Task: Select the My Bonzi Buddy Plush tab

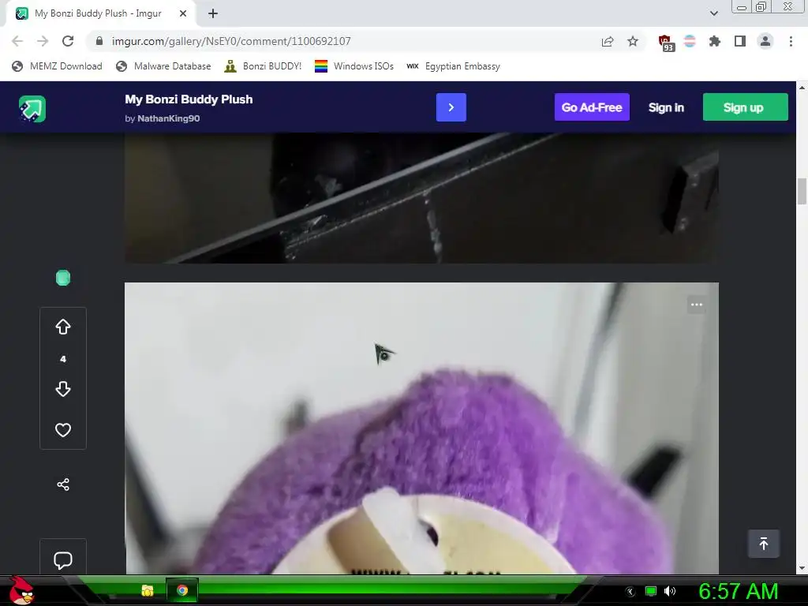Action: [x=102, y=13]
